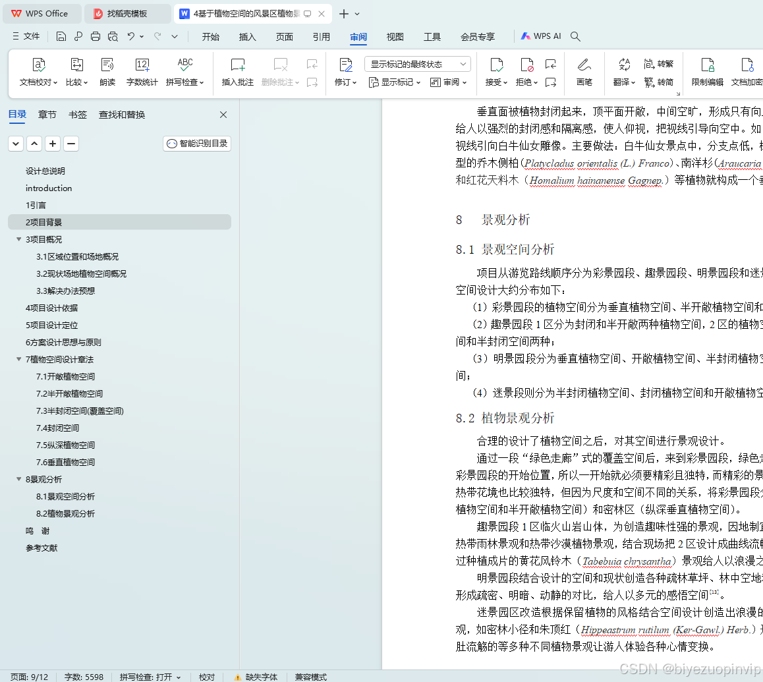Open print preview icon in quick toolbar
Image resolution: width=763 pixels, height=682 pixels.
point(113,36)
